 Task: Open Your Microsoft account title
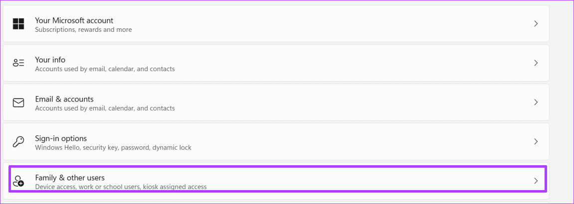[x=74, y=20]
